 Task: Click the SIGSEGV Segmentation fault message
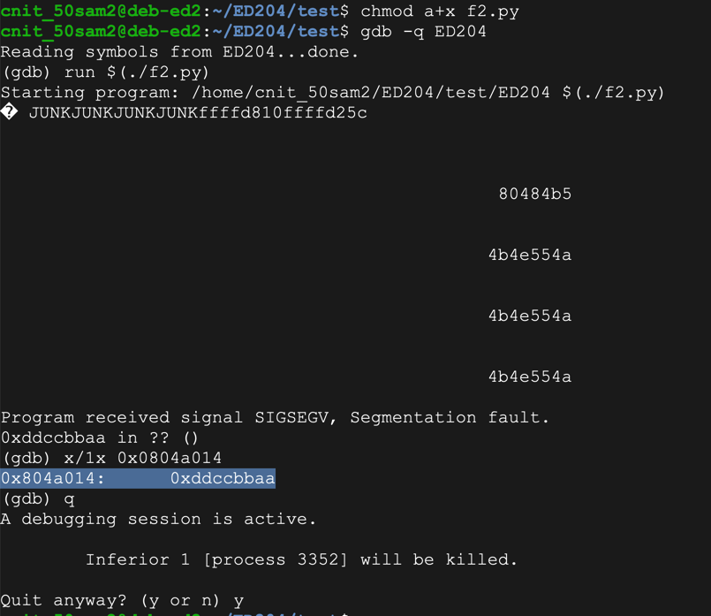tap(275, 417)
